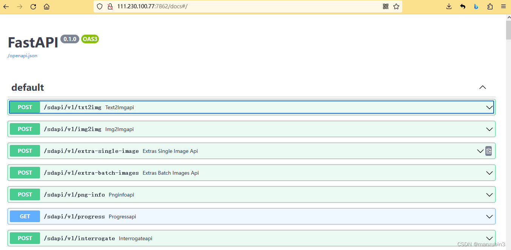Open the /openapi.json link

22,56
